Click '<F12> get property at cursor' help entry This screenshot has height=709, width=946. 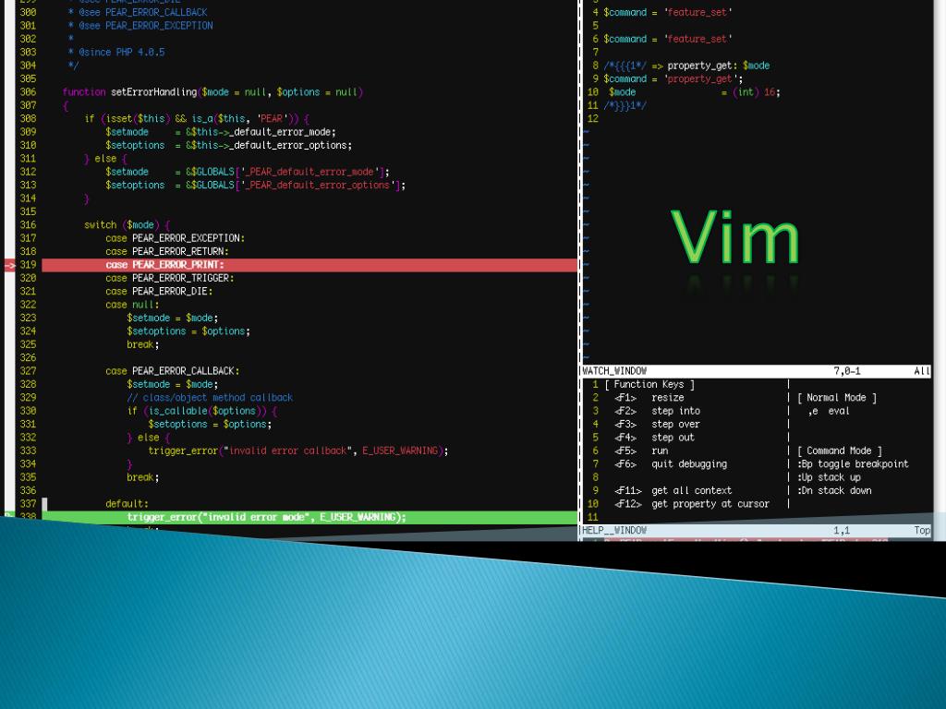click(692, 503)
